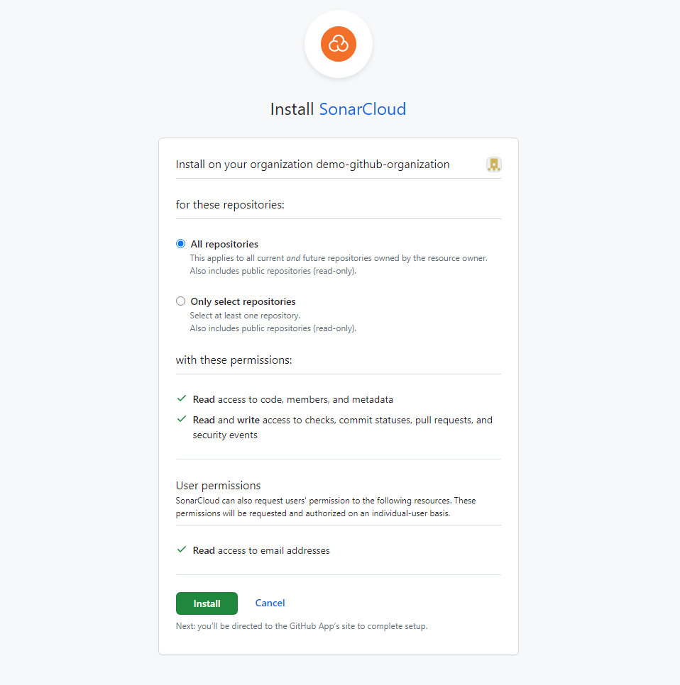This screenshot has width=680, height=685.
Task: Click the SonarCloud cloud logo icon
Action: click(x=339, y=44)
